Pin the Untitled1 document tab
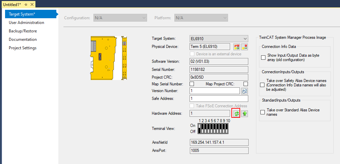340x164 pixels. 26,5
